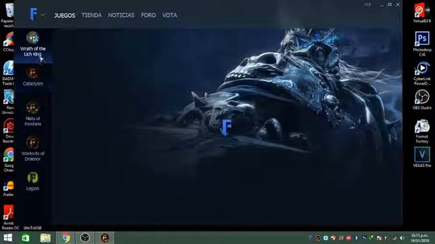Image resolution: width=435 pixels, height=244 pixels.
Task: Open the VEGAS Pro desktop shortcut
Action: (x=422, y=157)
